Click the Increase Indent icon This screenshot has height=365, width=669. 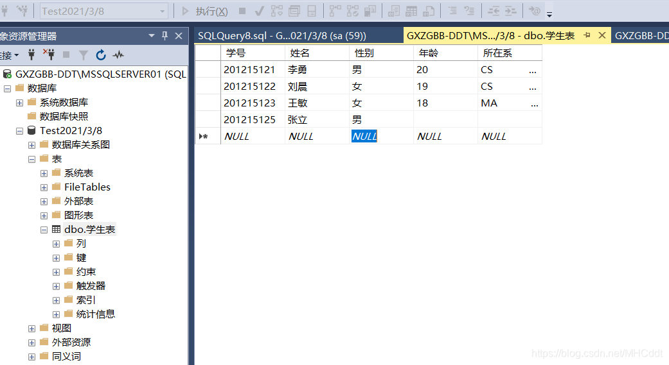(x=511, y=11)
